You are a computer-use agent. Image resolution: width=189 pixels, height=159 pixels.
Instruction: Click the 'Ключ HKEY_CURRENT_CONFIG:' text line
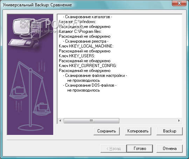pos(88,66)
